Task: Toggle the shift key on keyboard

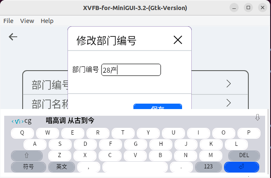Action: (x=27, y=155)
